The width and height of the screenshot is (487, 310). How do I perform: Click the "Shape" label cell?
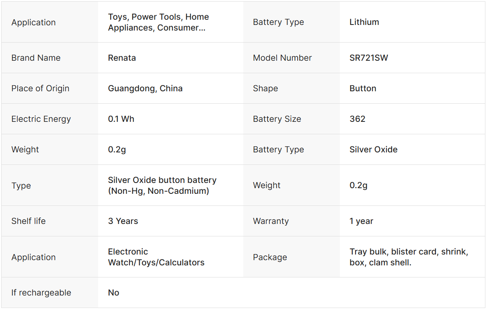point(265,88)
